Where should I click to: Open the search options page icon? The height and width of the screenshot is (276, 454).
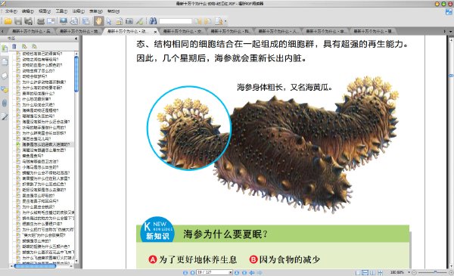coord(219,21)
